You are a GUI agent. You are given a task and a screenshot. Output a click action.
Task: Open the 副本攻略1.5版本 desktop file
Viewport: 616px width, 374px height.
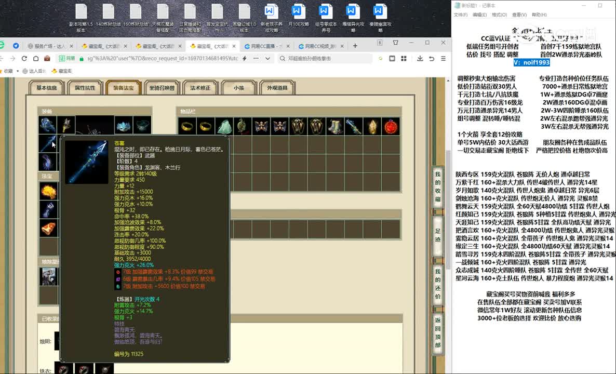pyautogui.click(x=82, y=18)
